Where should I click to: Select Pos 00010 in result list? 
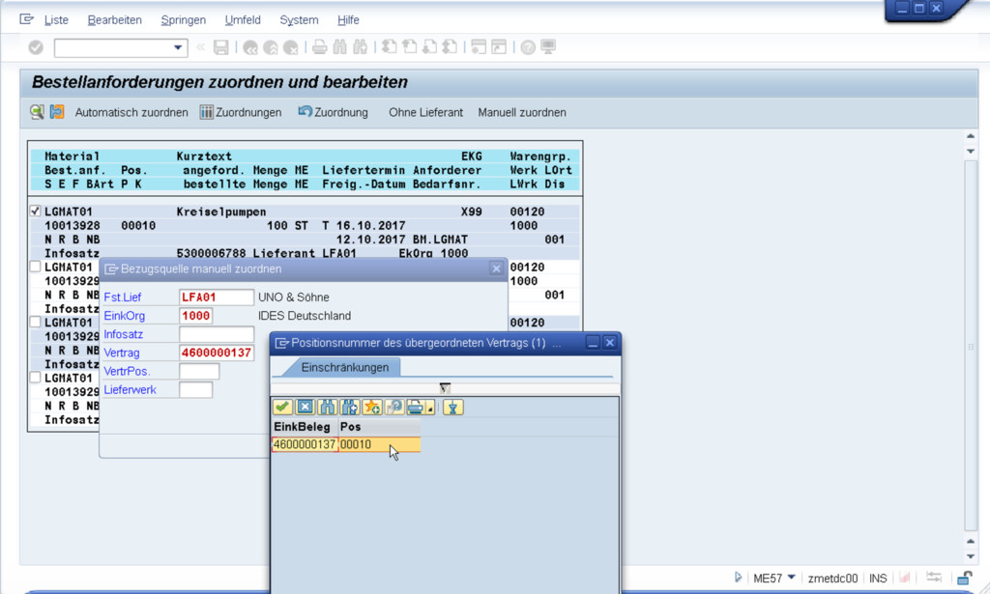pos(356,444)
